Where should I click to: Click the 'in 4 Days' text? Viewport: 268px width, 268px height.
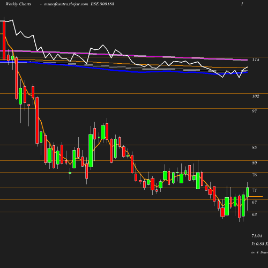259,252
